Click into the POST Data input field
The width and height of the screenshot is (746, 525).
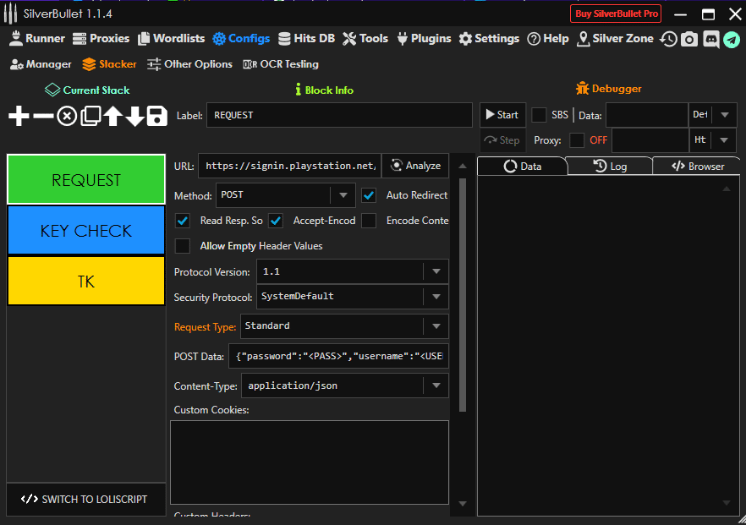click(338, 356)
